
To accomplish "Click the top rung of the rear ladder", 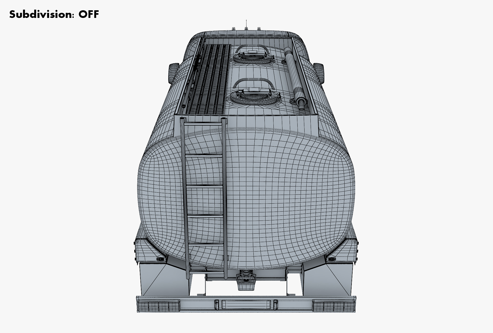I will tap(203, 124).
